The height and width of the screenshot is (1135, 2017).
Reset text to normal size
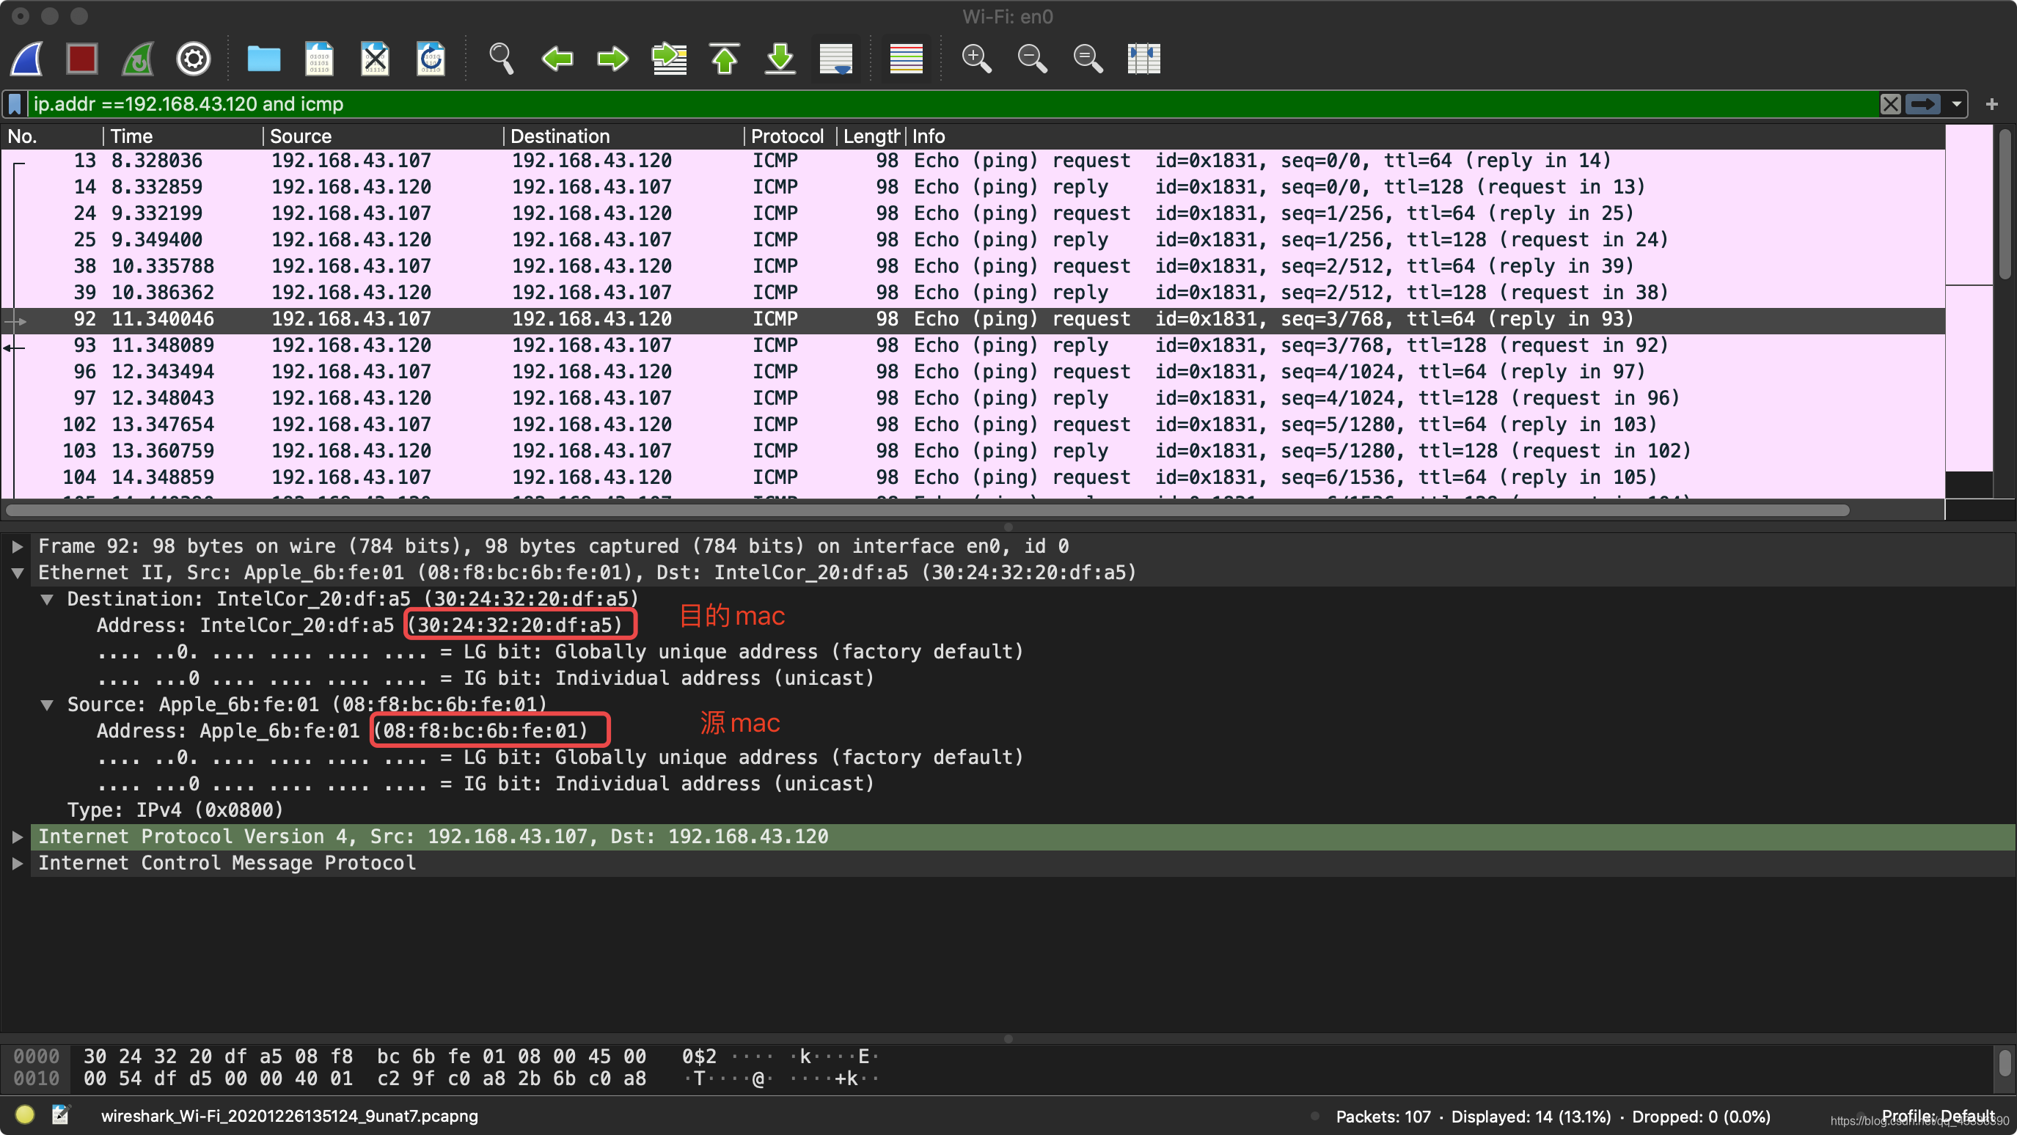tap(1088, 59)
